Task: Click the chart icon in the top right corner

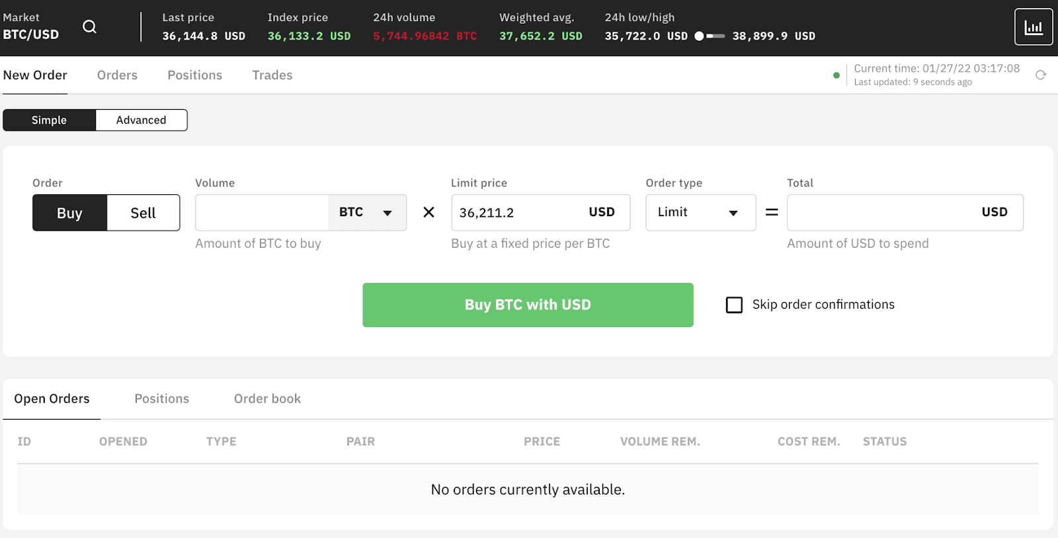Action: (x=1034, y=27)
